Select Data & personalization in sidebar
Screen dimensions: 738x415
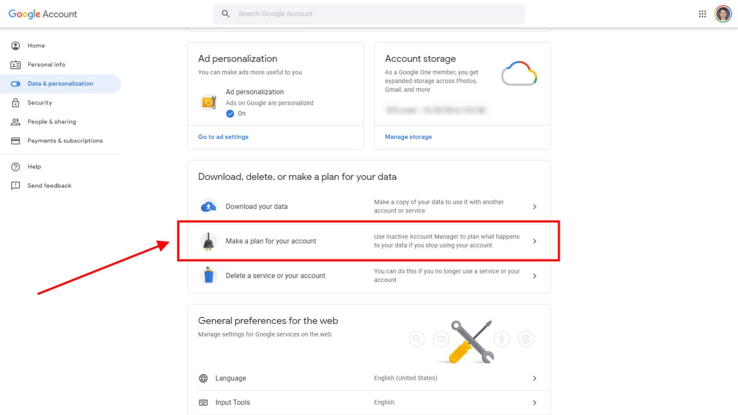(60, 84)
